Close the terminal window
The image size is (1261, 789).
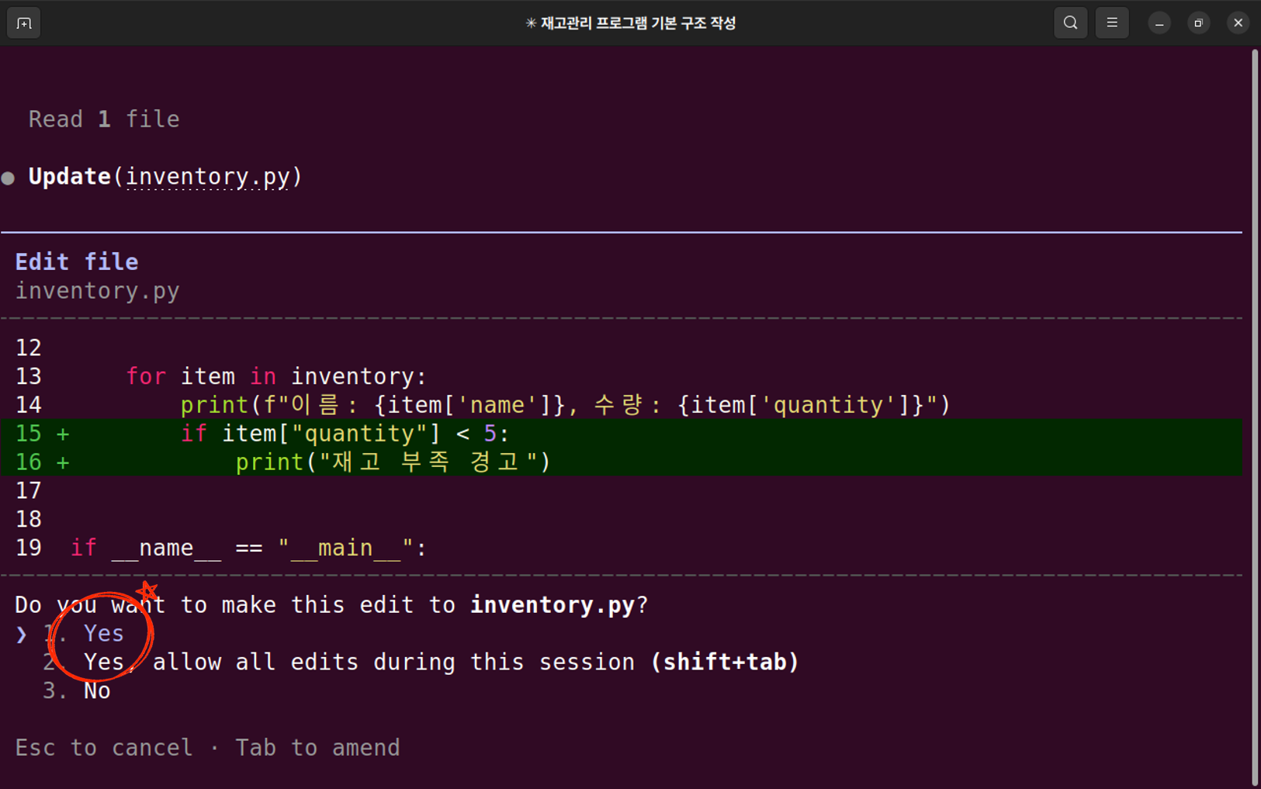point(1238,23)
